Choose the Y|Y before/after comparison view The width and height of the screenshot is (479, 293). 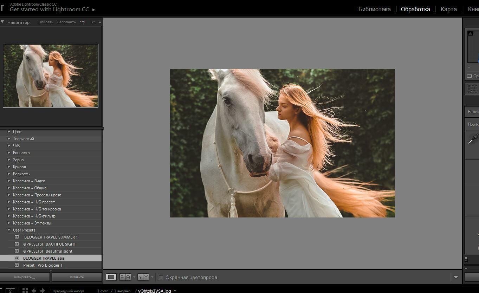coord(143,277)
